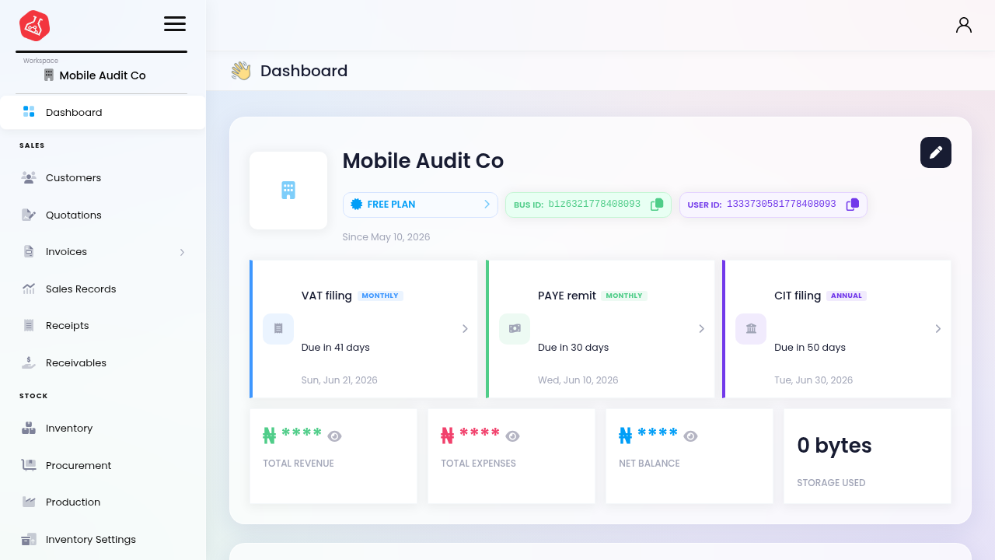
Task: Click the VAT filing receipt icon
Action: [278, 329]
